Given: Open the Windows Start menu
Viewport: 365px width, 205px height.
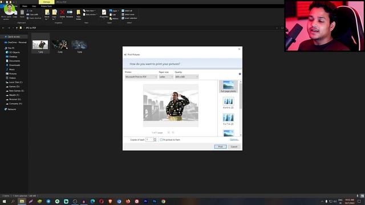Looking at the screenshot, I should pos(4,202).
